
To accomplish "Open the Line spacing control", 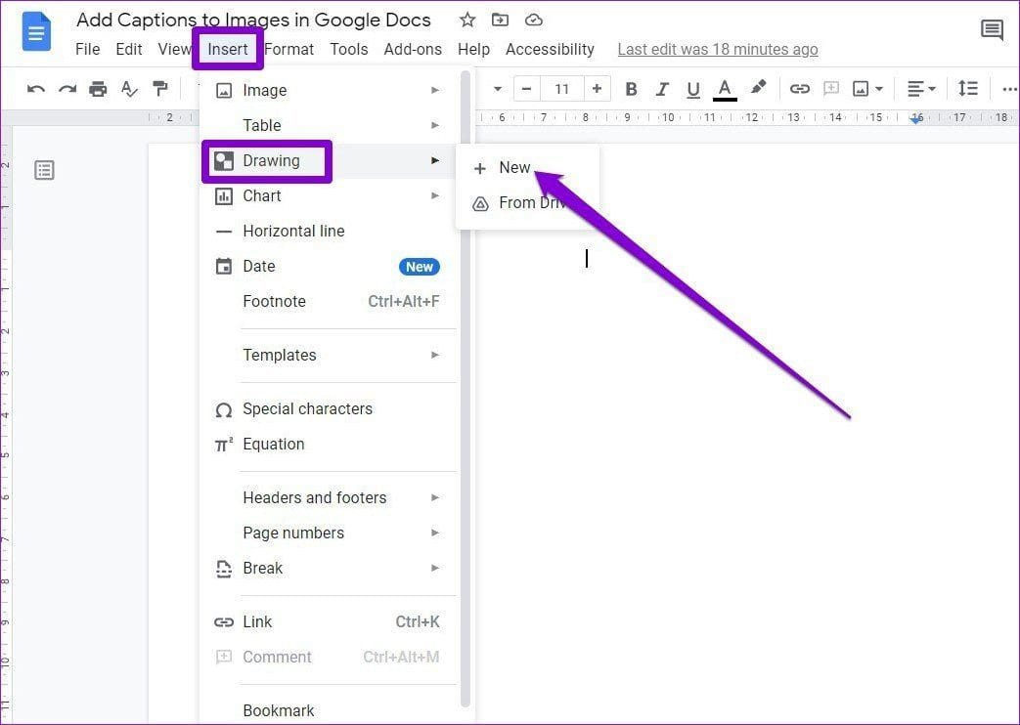I will (x=968, y=88).
